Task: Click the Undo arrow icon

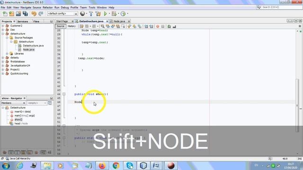Action: (34, 14)
